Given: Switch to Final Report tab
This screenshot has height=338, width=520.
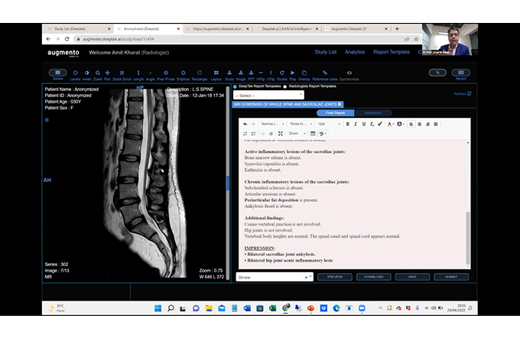Looking at the screenshot, I should [335, 113].
